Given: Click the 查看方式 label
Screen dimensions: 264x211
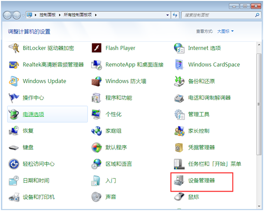Looking at the screenshot, I should [204, 31].
